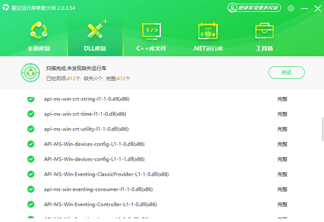Image resolution: width=324 pixels, height=222 pixels.
Task: Click green check for api-ms-win-crt-string-l1-1-0.dll
Action: pos(31,99)
